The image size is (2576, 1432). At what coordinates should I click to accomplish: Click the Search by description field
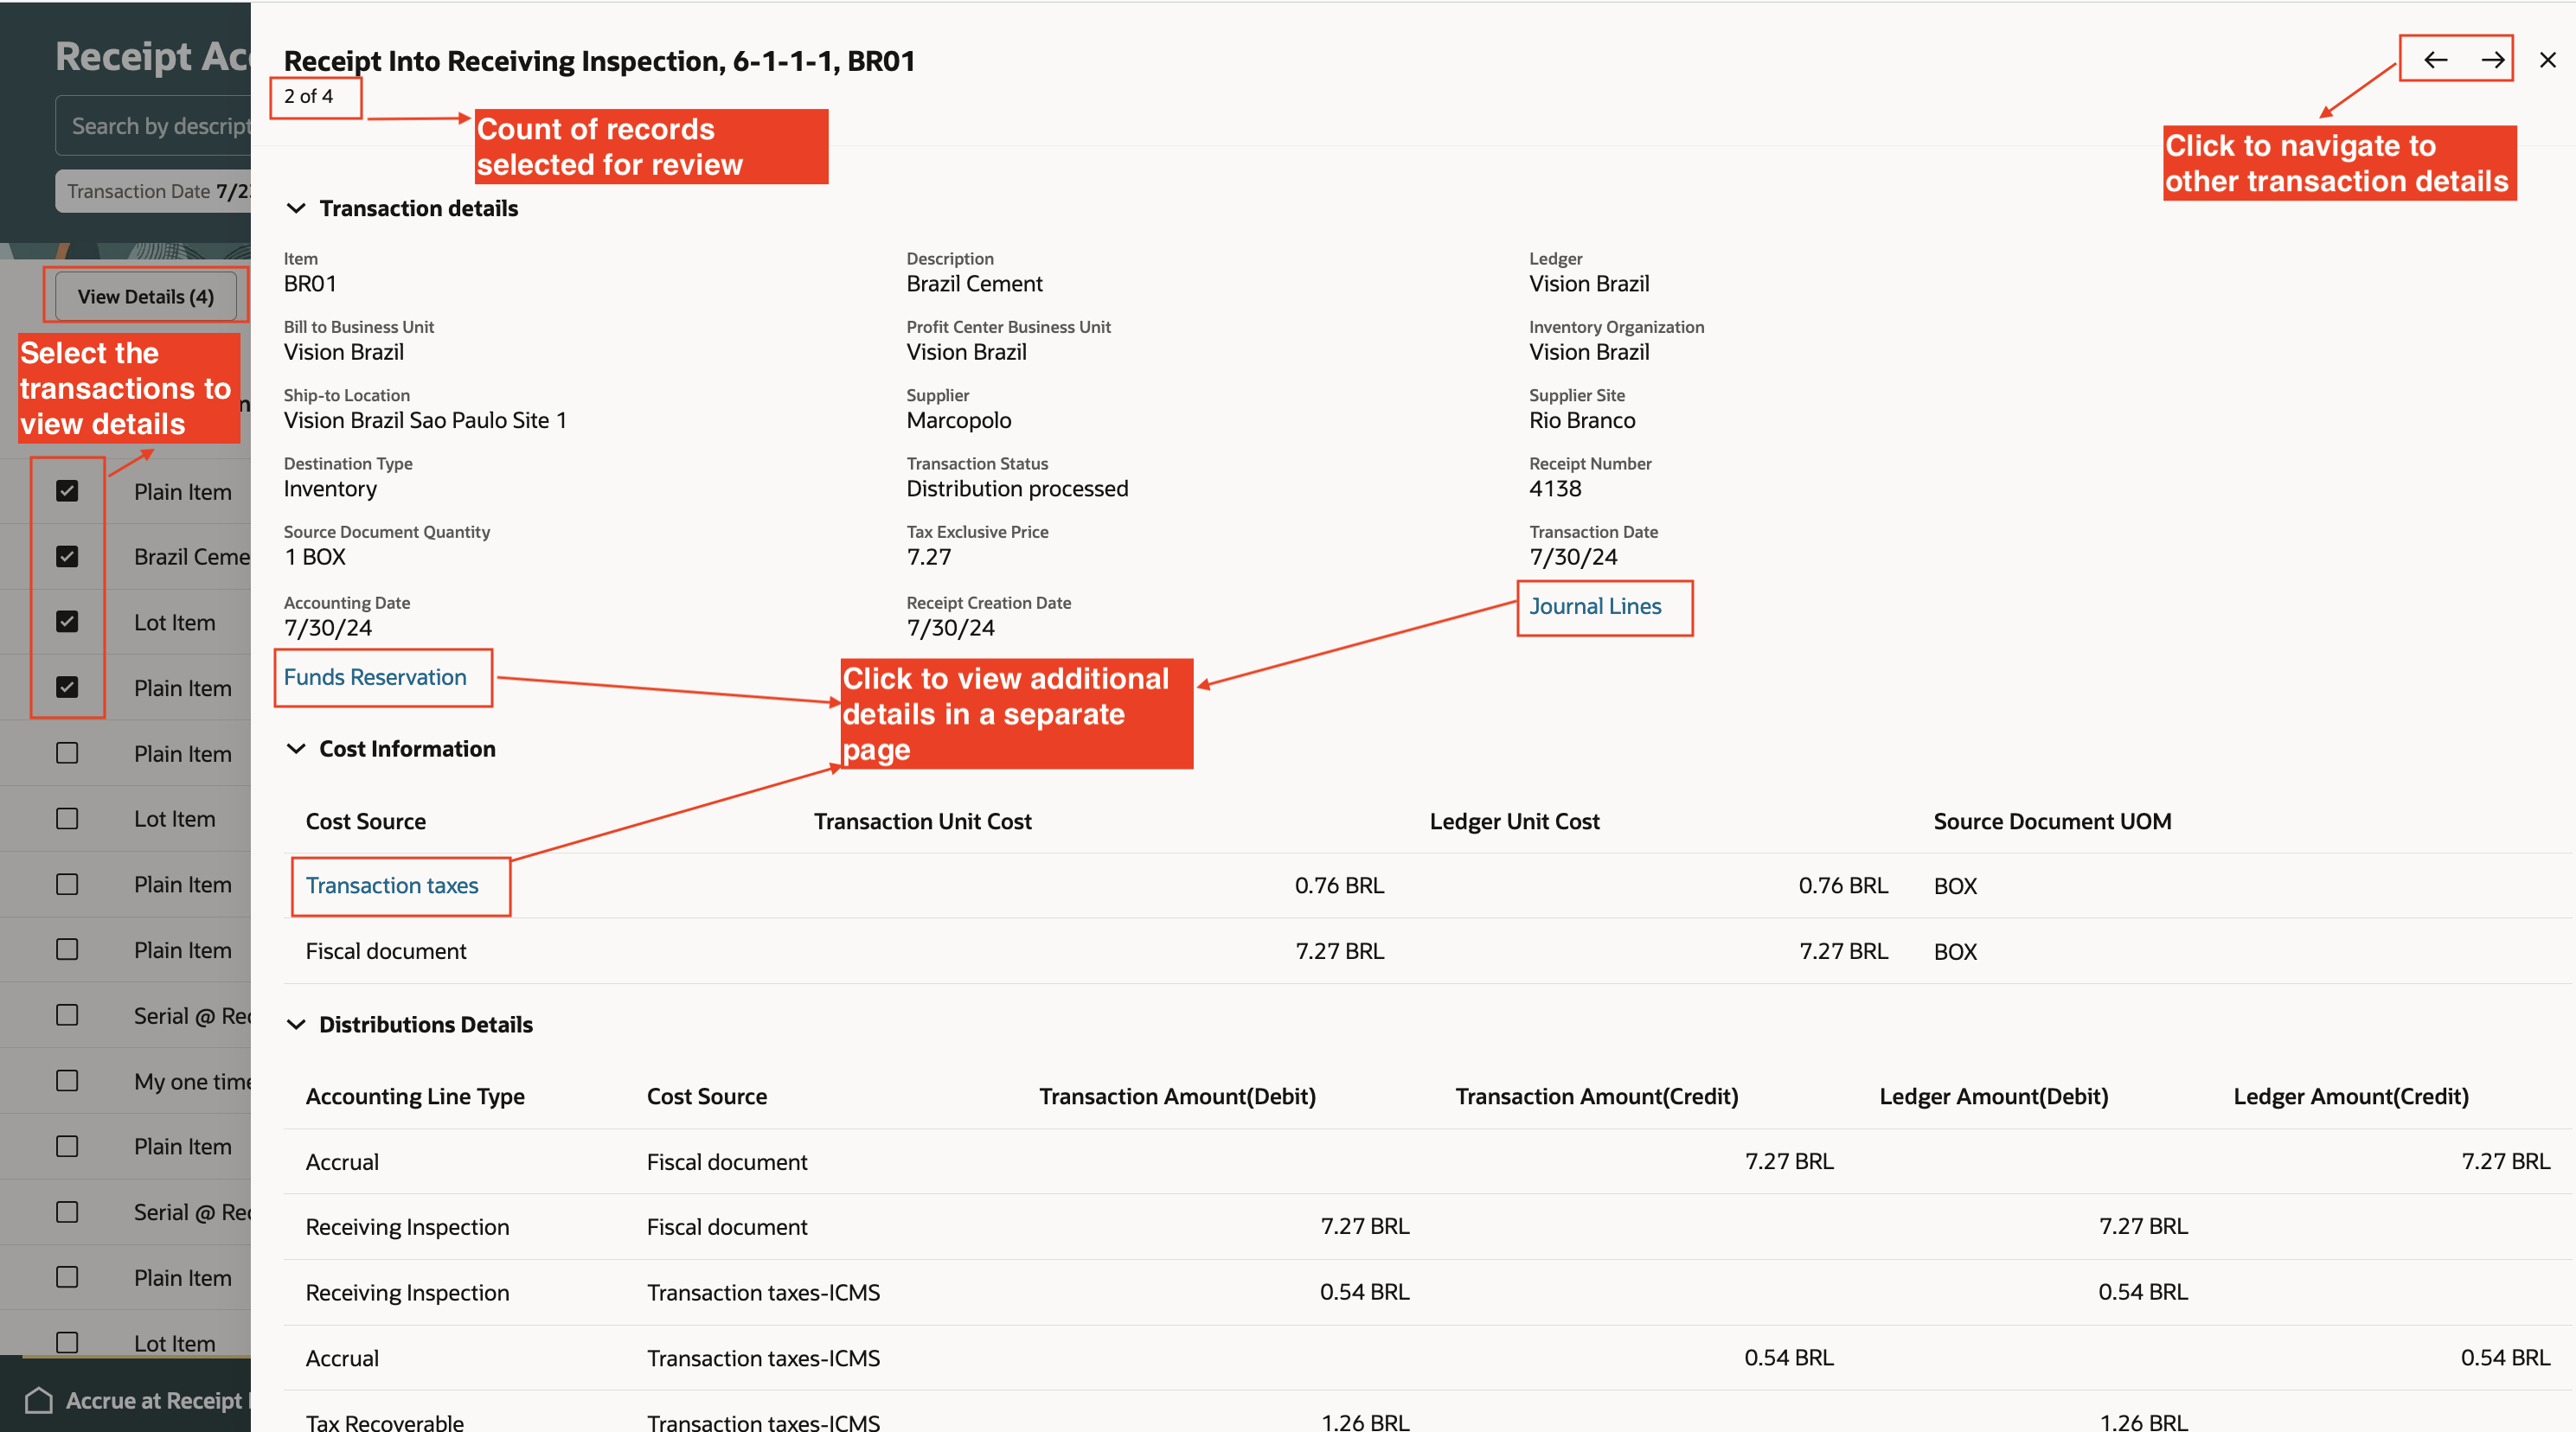point(153,126)
